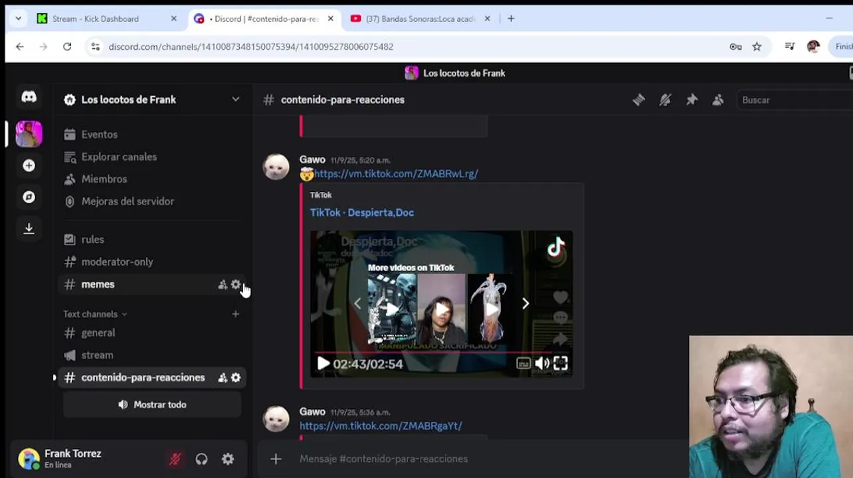Screen dimensions: 853x478
Task: Unmute microphone in user panel
Action: [x=175, y=459]
